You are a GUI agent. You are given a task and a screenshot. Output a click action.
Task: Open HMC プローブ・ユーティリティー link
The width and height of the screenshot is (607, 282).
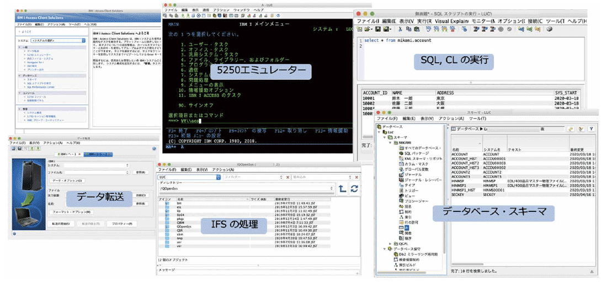click(x=46, y=120)
